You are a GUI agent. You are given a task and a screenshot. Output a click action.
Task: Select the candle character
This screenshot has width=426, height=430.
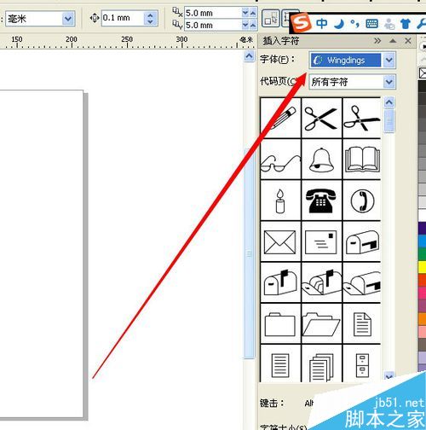coord(280,200)
